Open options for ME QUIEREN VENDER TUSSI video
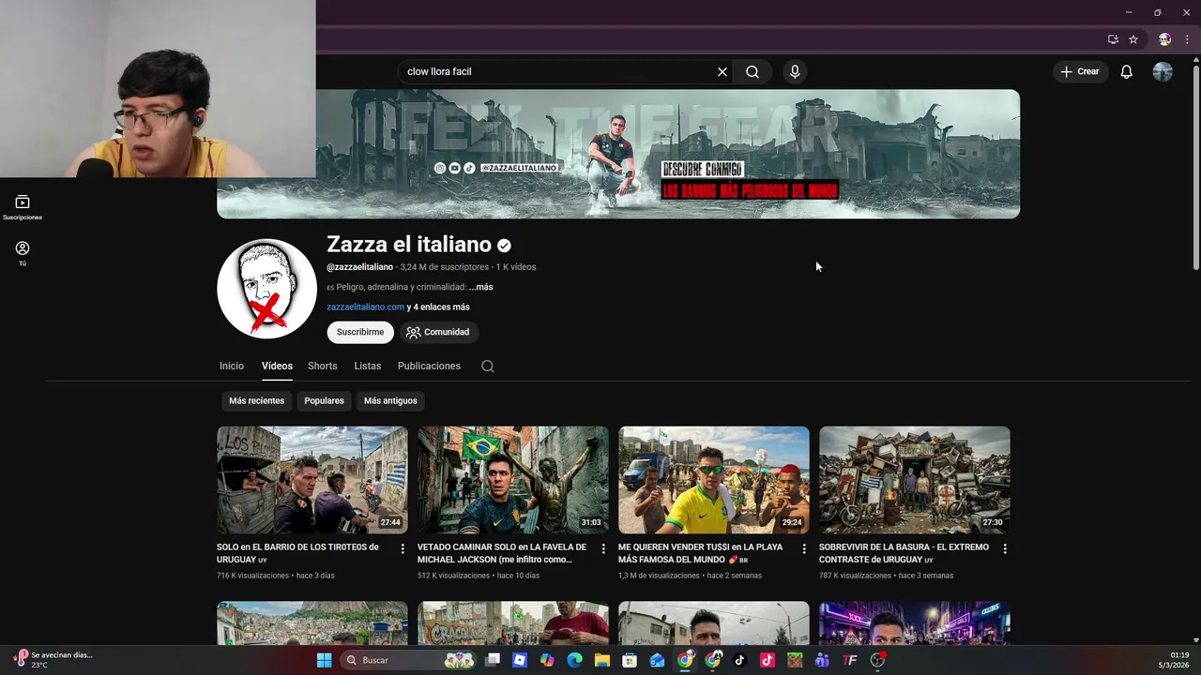Screen dimensions: 1201x675 pyautogui.click(x=804, y=548)
